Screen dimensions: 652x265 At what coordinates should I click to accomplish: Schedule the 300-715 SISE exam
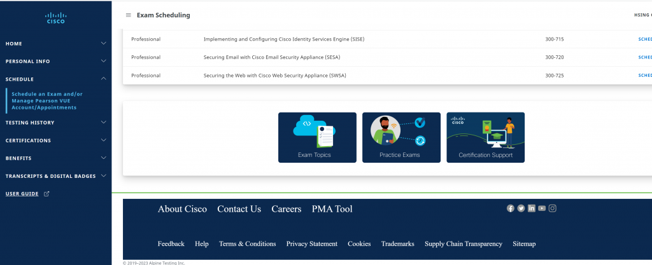(x=645, y=39)
